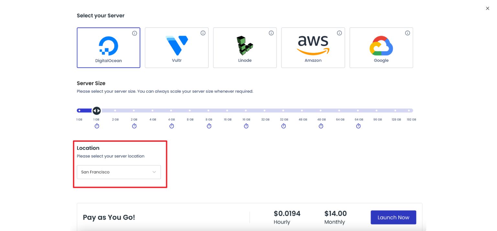Select the DigitalOcean server provider

click(x=108, y=48)
